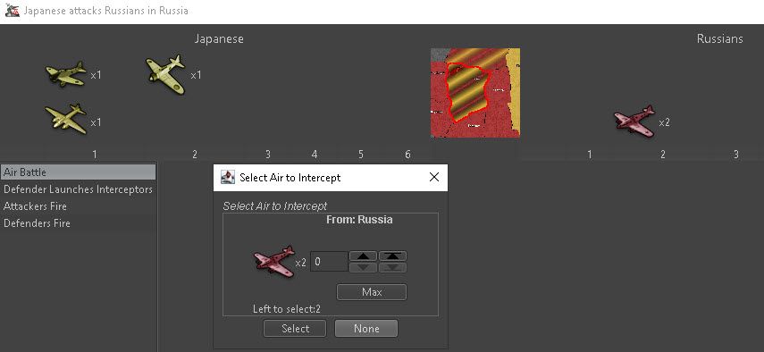Click the dark Japanese fighter plane unit

click(x=66, y=74)
